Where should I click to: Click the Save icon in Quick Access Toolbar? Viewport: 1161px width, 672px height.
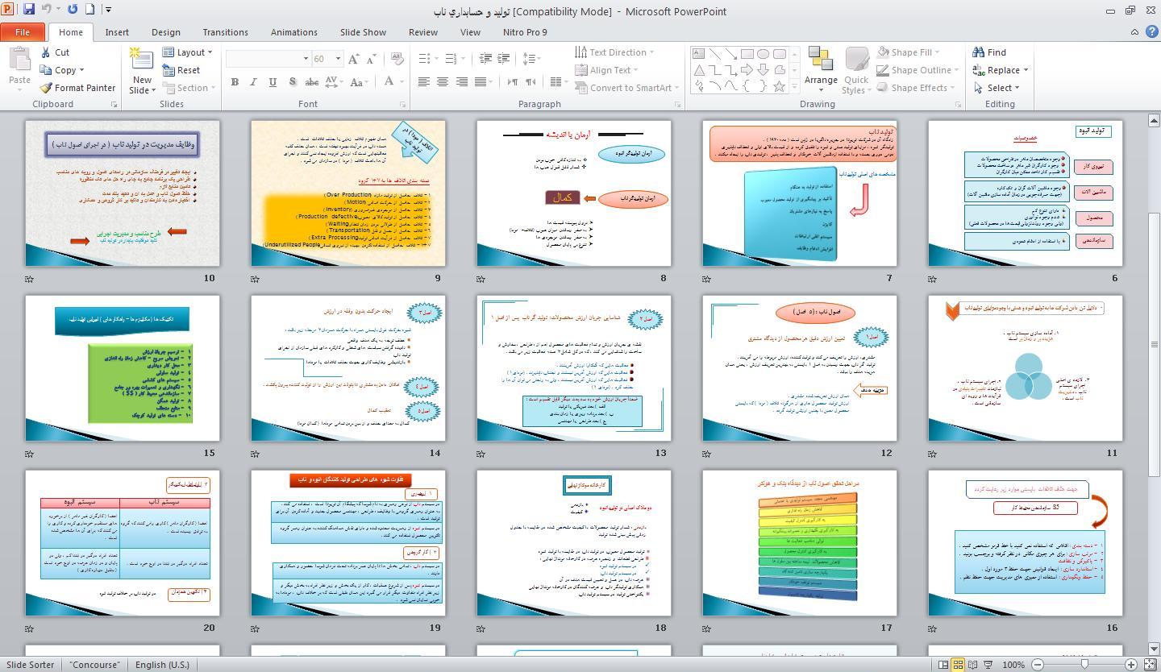(x=29, y=10)
